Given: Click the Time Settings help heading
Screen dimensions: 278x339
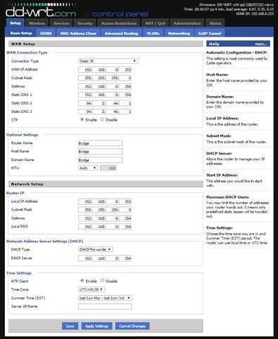Looking at the screenshot, I should pyautogui.click(x=219, y=228).
